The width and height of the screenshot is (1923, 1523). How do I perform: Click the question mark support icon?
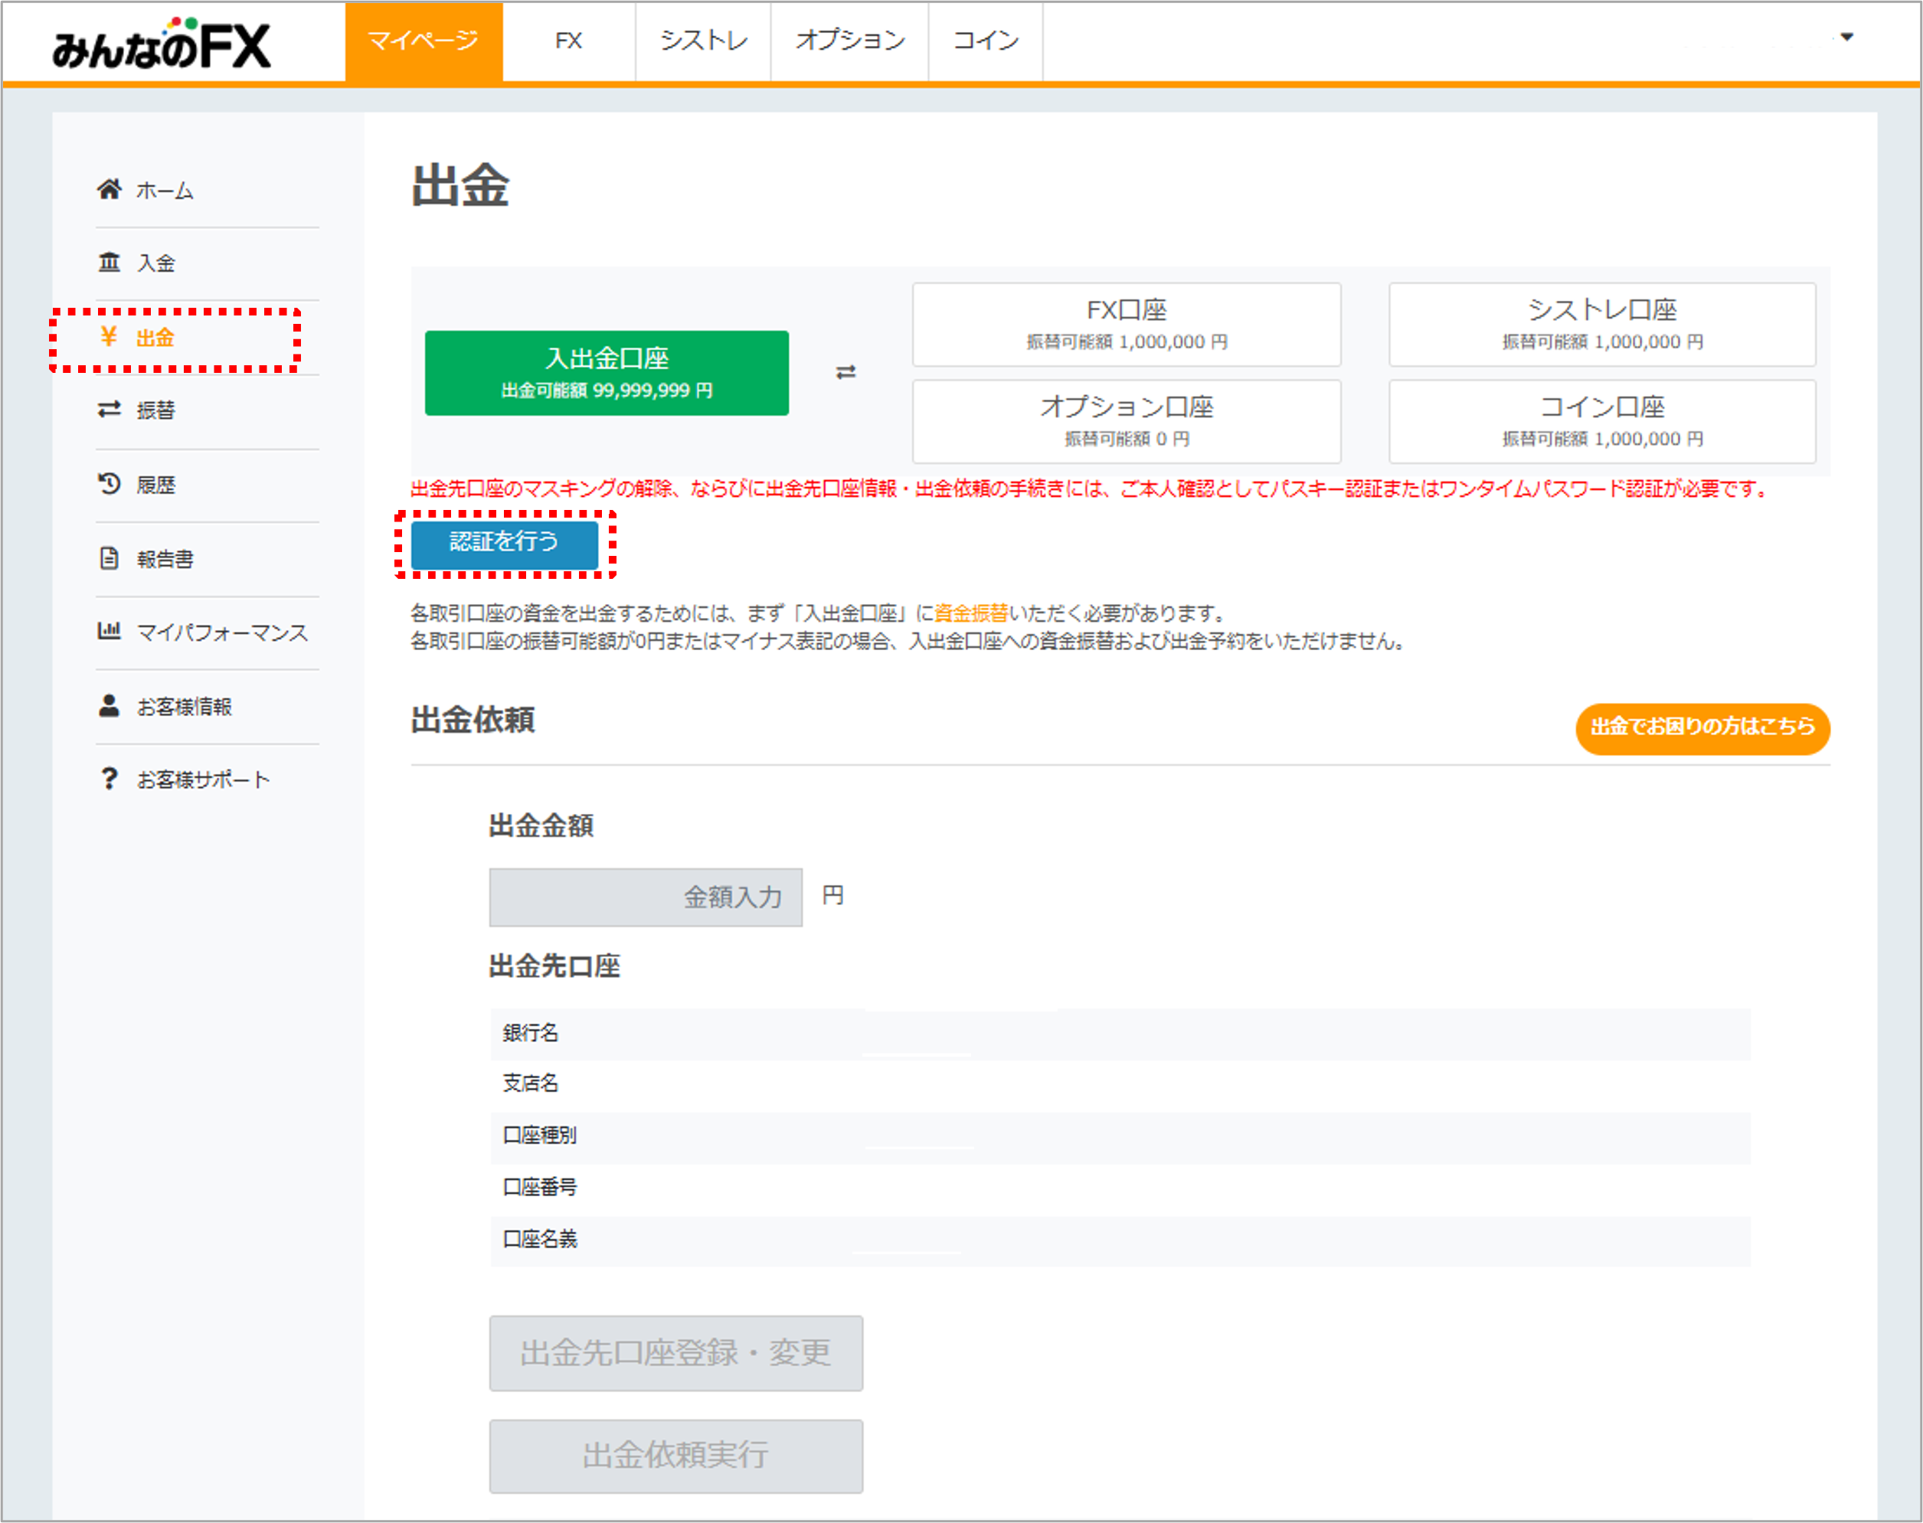pos(109,779)
